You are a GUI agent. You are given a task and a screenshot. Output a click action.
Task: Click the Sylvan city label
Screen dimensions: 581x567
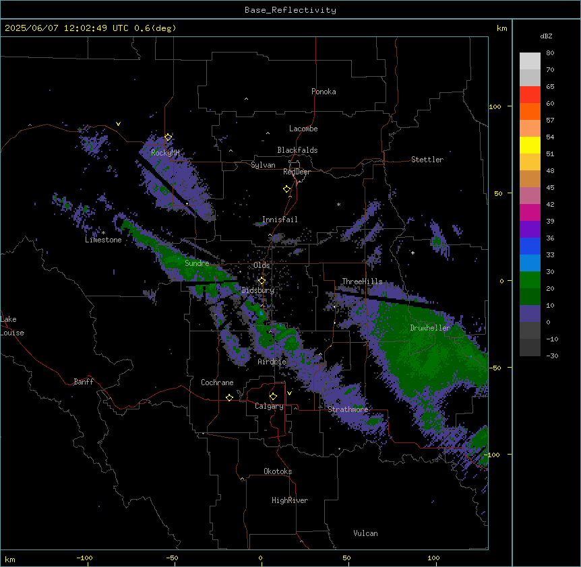pos(263,165)
